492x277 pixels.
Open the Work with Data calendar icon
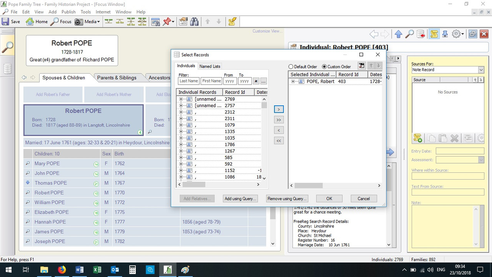156,22
